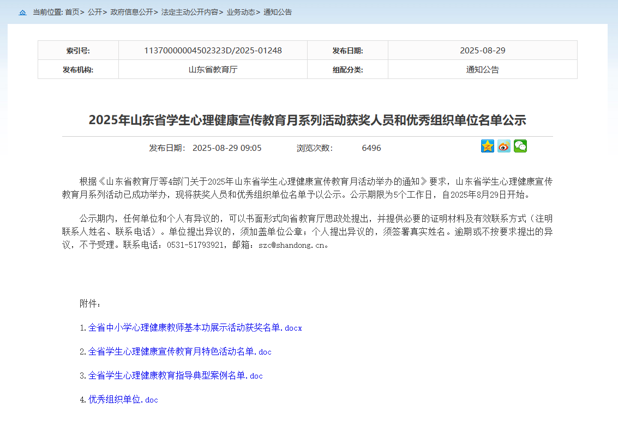
Task: Click the 2025-08-29 date cell in table
Action: (482, 51)
